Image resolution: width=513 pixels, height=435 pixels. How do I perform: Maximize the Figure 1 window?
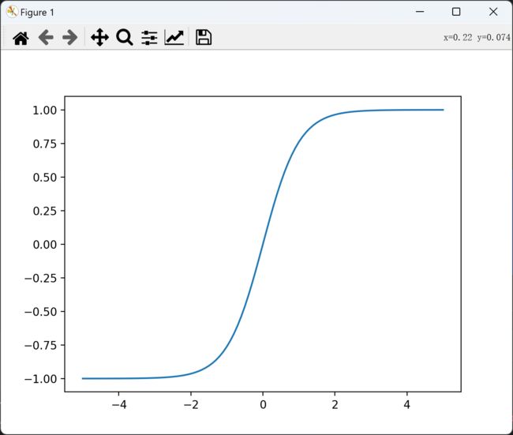[x=456, y=12]
